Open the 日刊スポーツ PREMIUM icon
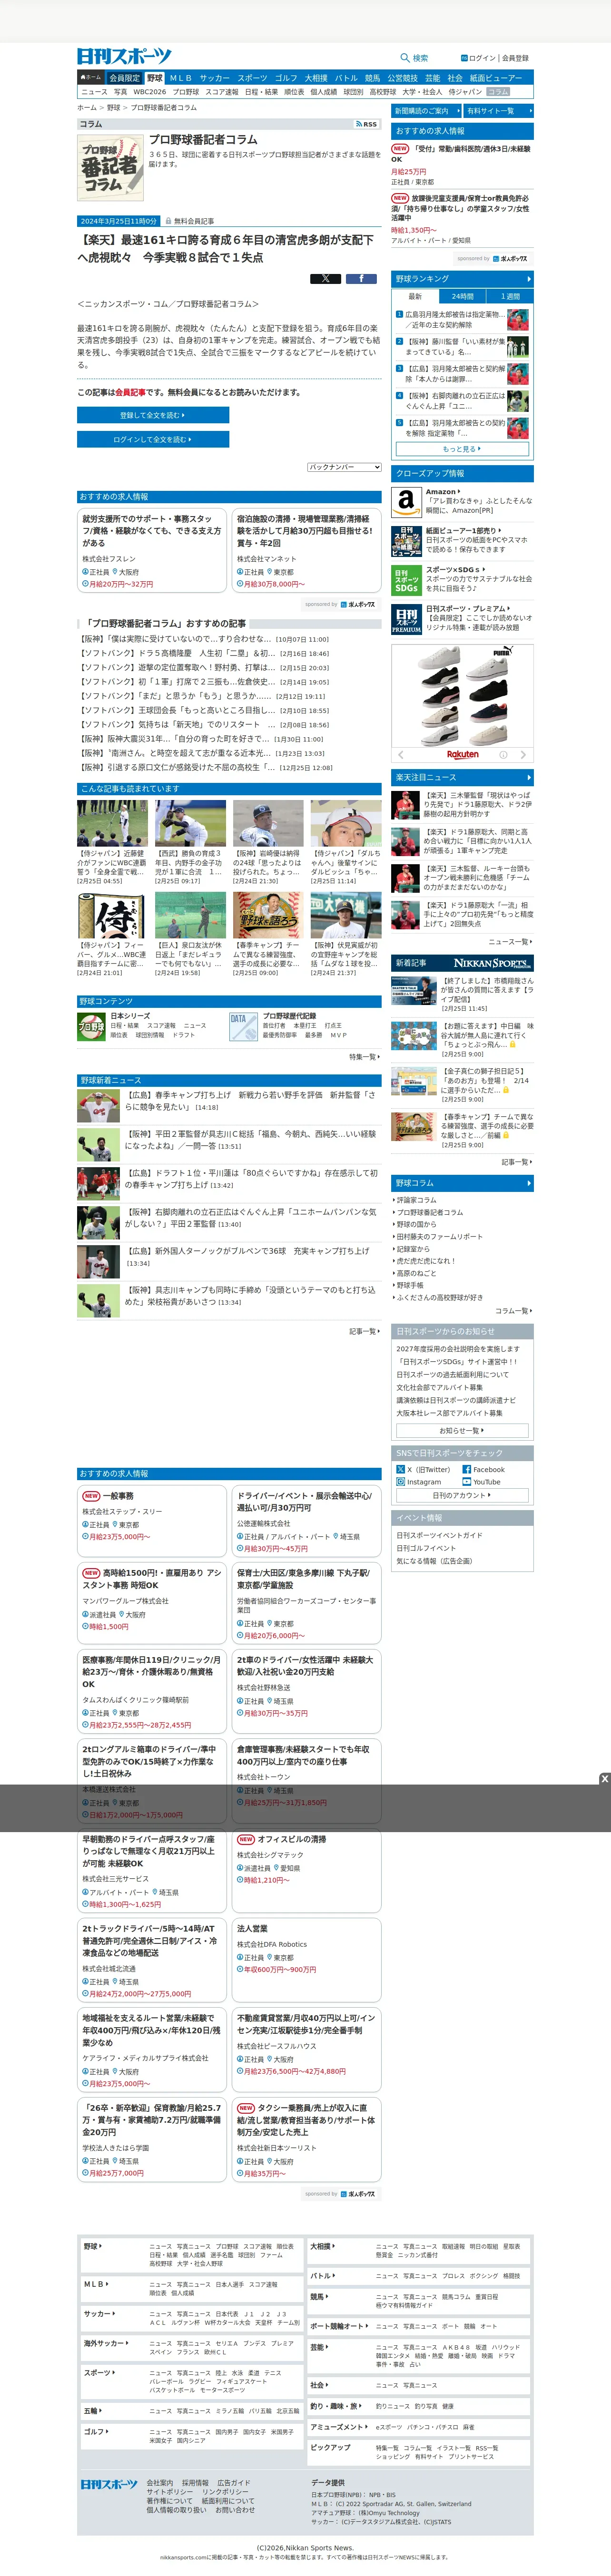The height and width of the screenshot is (2576, 611). click(406, 620)
